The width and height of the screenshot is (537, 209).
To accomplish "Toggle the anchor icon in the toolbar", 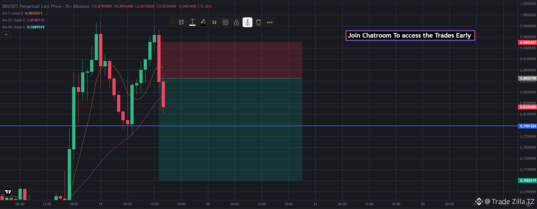I will (x=247, y=22).
